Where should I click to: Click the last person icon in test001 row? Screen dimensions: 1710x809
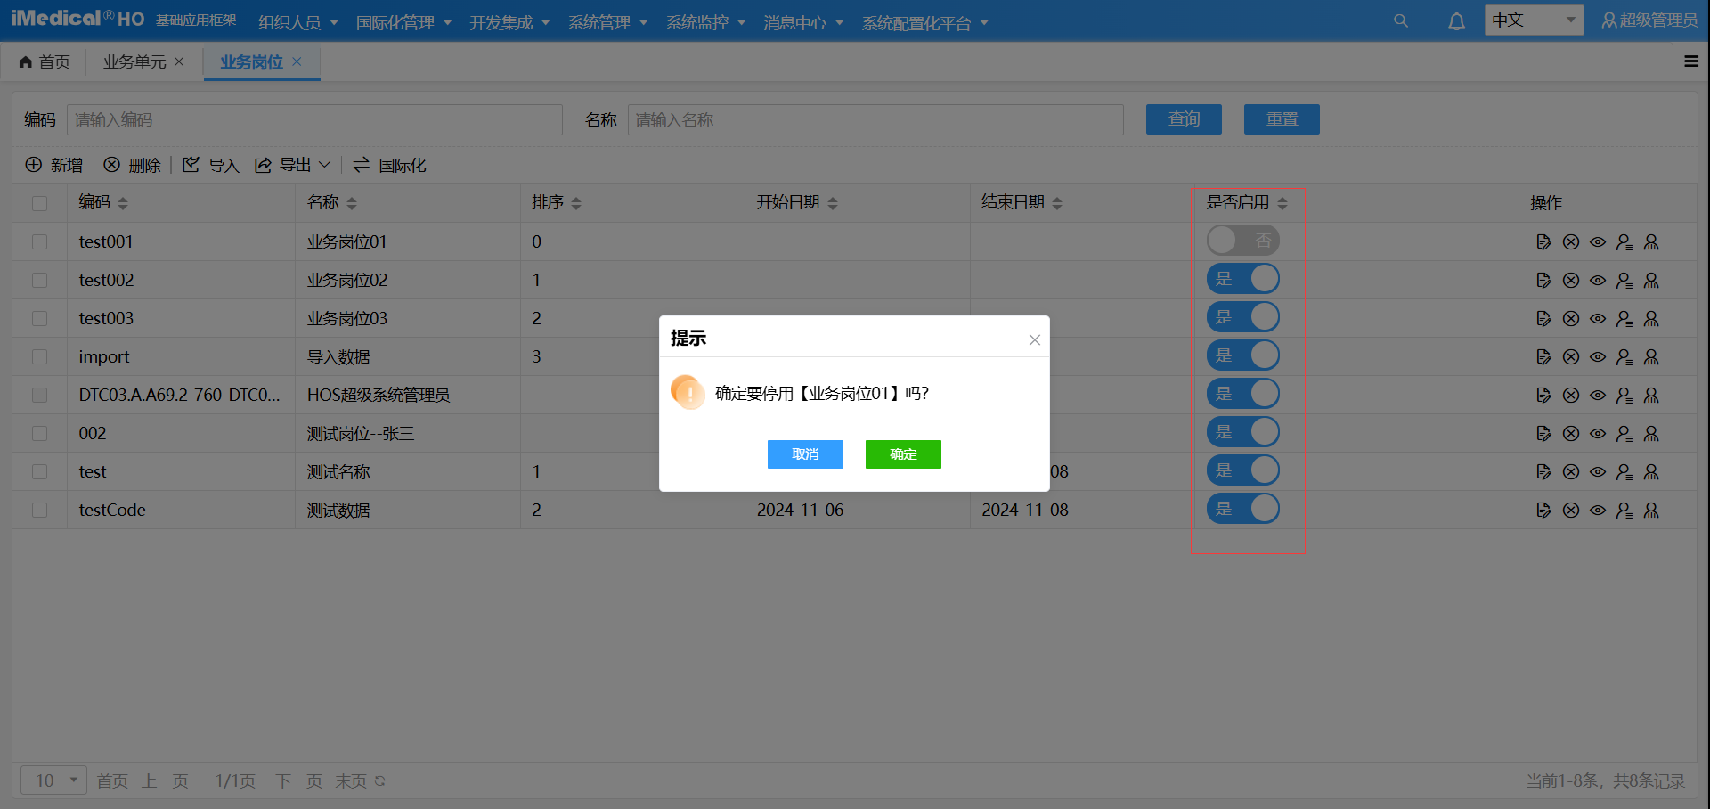coord(1651,241)
